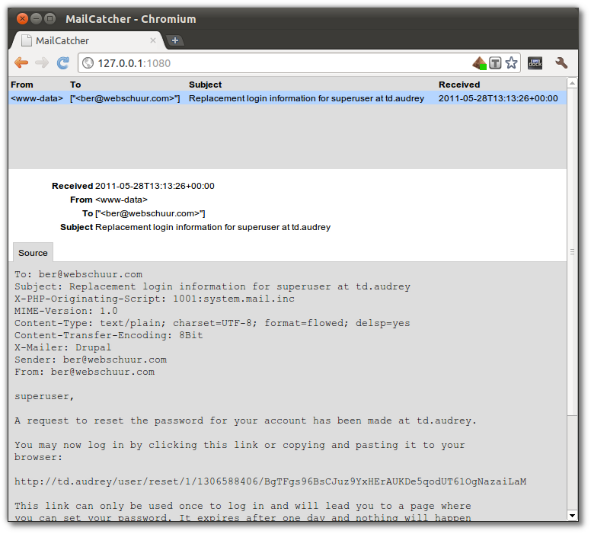
Task: Click the X-Mailer: Drupal header line
Action: click(63, 347)
